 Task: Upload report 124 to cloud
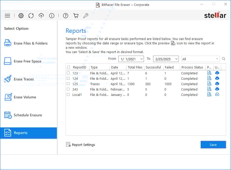217,78
